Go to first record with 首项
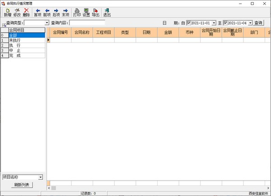The width and height of the screenshot is (271, 196). pos(37,12)
